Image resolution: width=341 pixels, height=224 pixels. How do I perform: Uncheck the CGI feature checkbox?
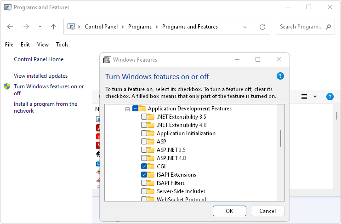click(x=144, y=167)
